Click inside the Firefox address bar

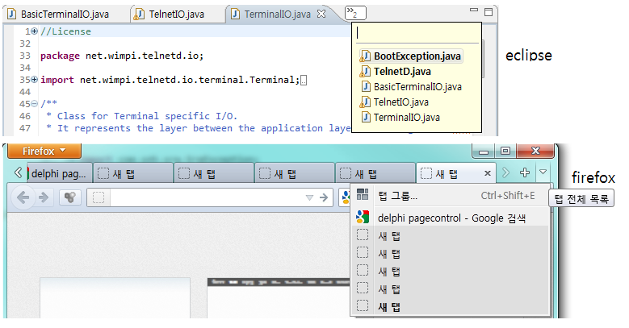pos(202,197)
